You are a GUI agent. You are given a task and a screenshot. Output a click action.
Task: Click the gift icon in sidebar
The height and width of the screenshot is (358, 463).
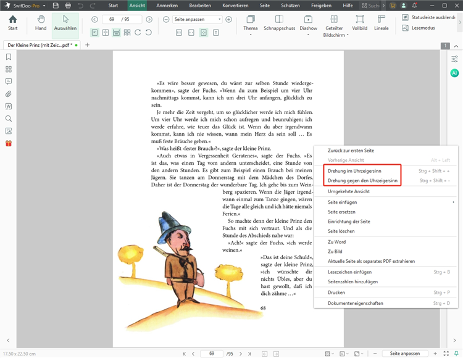click(9, 143)
